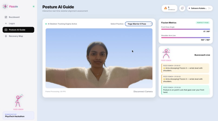Click the Fizzzio lightning logo icon
Viewport: 218px width, 121px height.
tap(5, 6)
